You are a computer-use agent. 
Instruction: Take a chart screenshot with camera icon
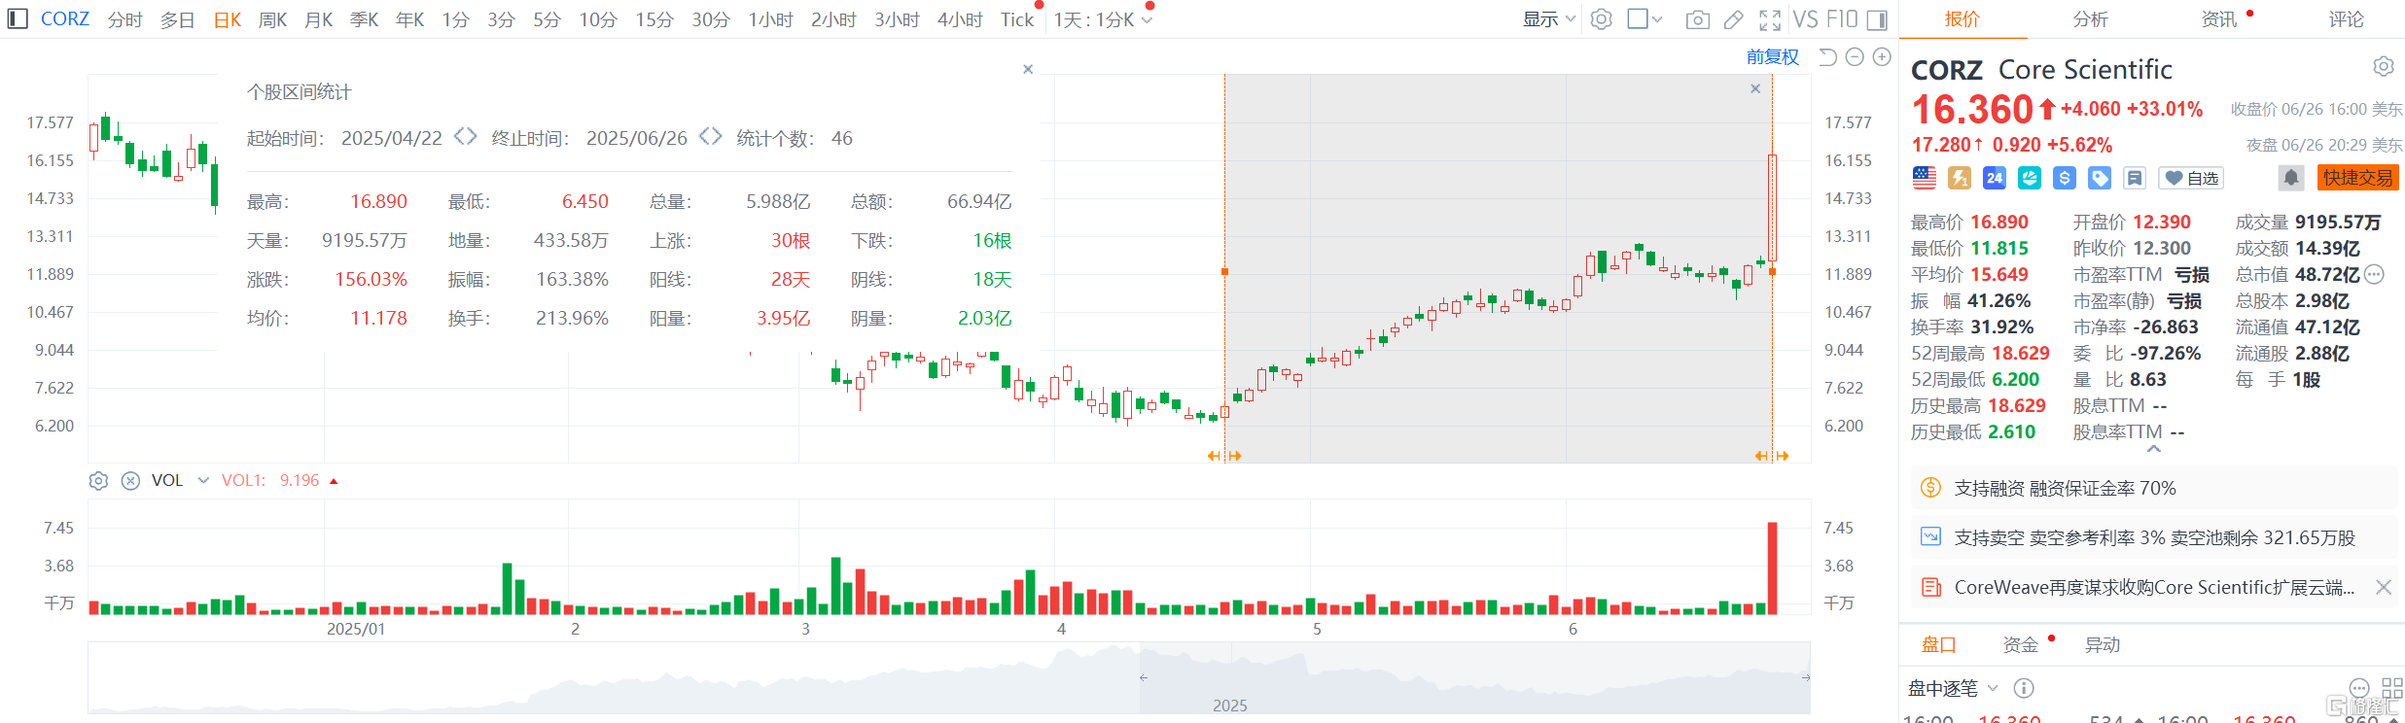pos(1698,19)
